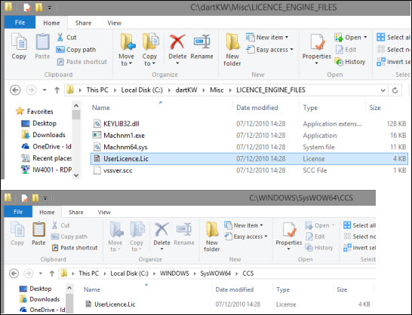Screen dimensions: 412x315
Task: Open File menu in top window
Action: point(20,23)
